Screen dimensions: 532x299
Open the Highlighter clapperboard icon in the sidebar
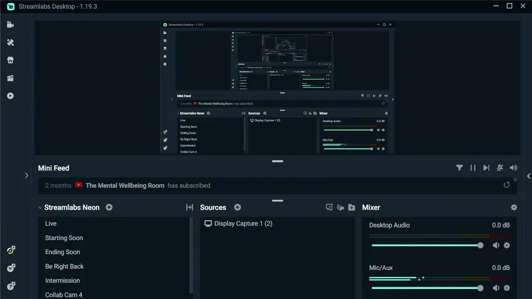click(x=10, y=78)
